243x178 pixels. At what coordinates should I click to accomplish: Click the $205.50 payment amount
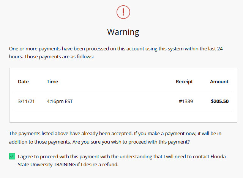tap(220, 101)
